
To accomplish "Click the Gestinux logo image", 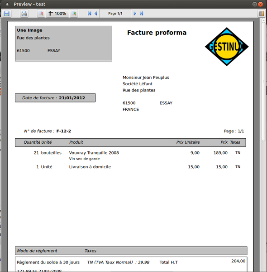I will [227, 47].
